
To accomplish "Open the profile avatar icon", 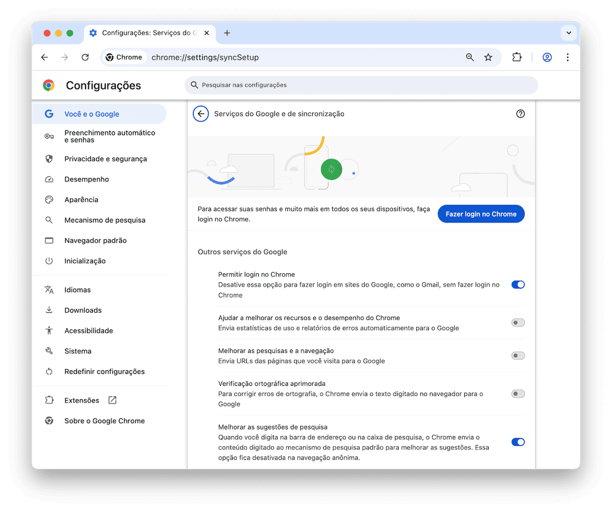I will click(547, 57).
